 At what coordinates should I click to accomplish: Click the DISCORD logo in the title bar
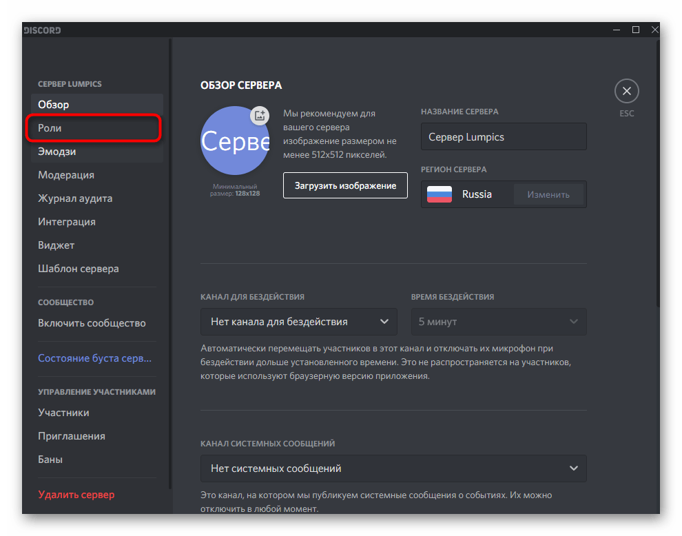click(41, 30)
